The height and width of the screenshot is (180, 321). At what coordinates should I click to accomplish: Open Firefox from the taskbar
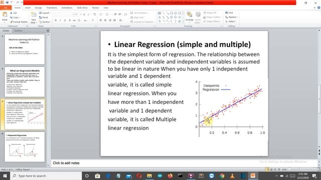click(x=170, y=175)
